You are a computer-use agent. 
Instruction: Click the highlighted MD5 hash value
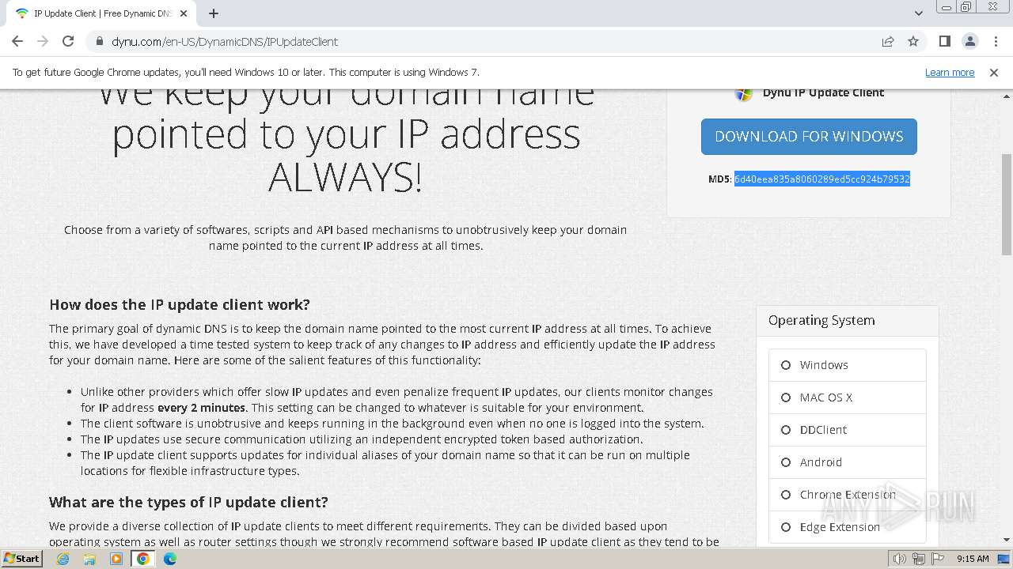(x=821, y=179)
